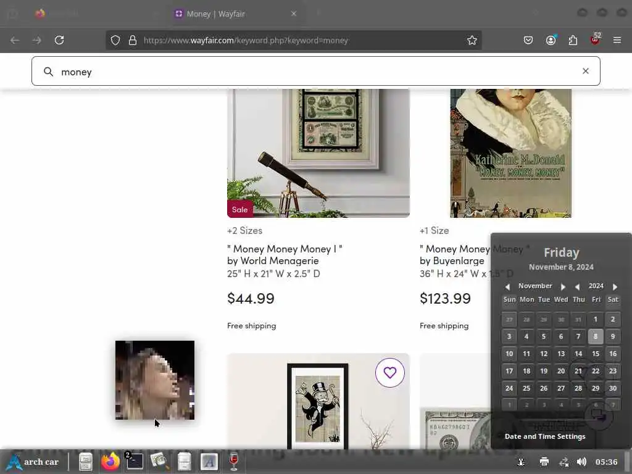Click the Sale badge on first product
The image size is (632, 474).
pos(240,209)
